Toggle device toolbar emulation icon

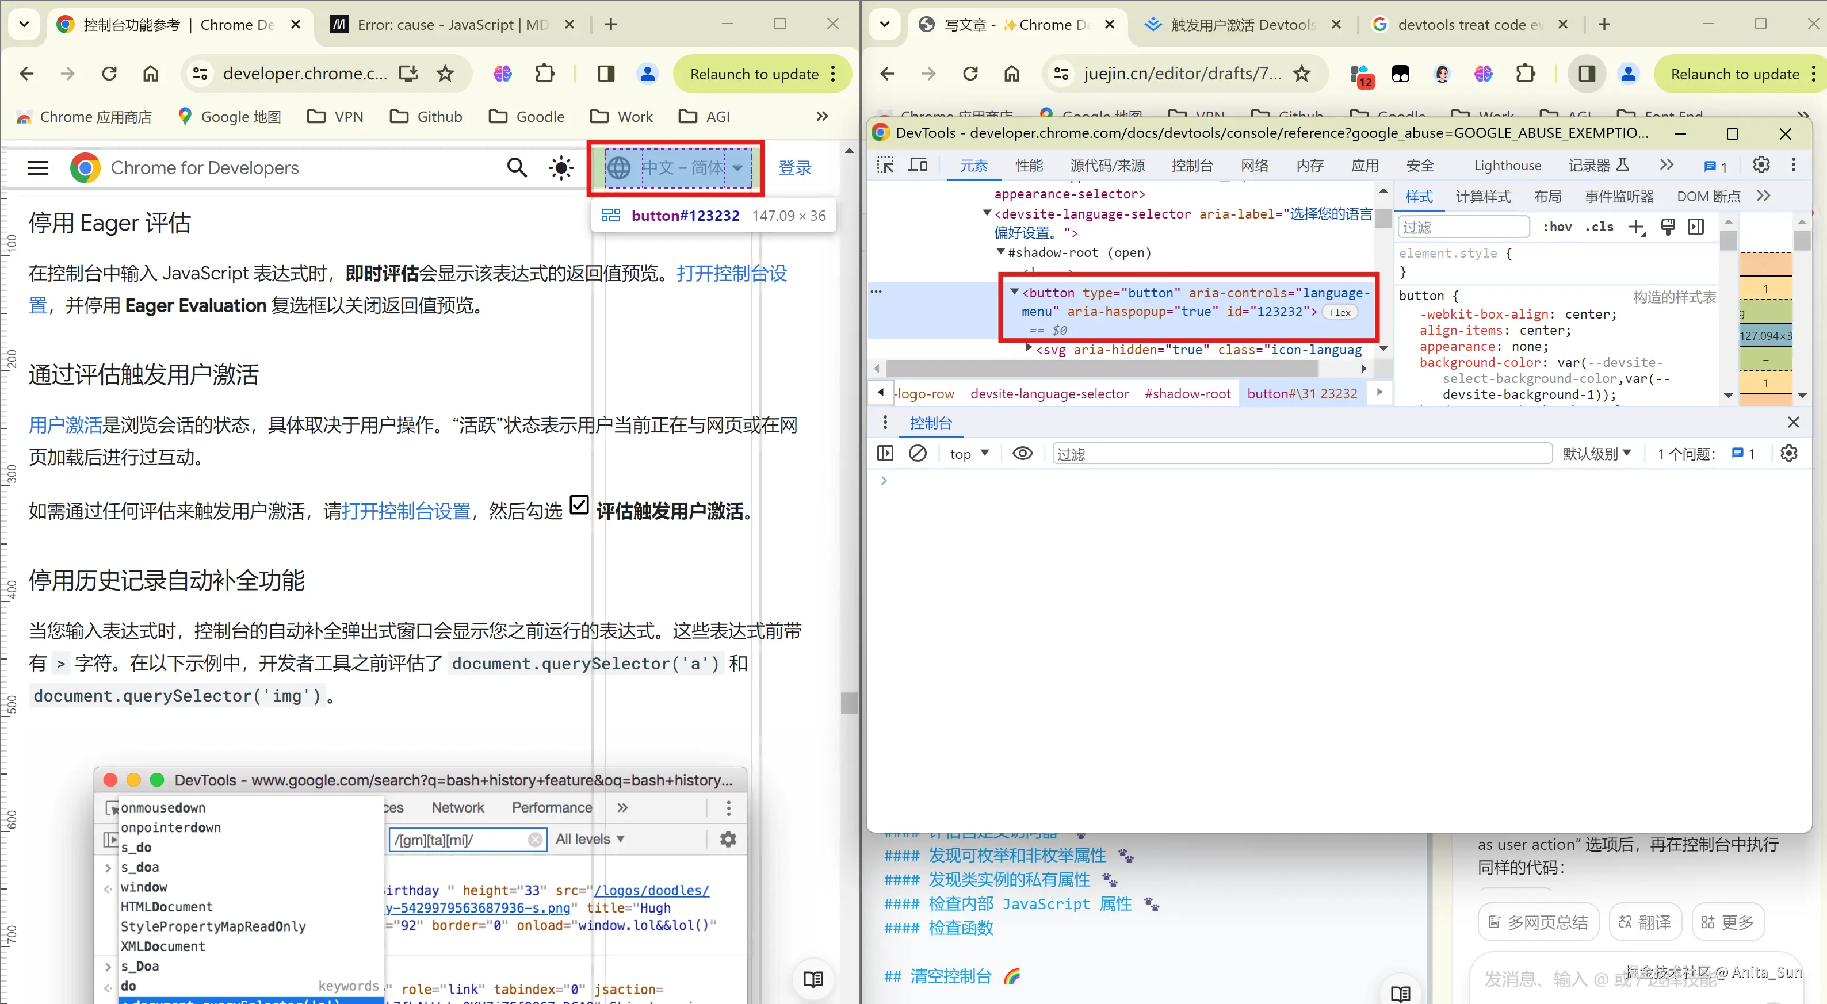pyautogui.click(x=919, y=165)
